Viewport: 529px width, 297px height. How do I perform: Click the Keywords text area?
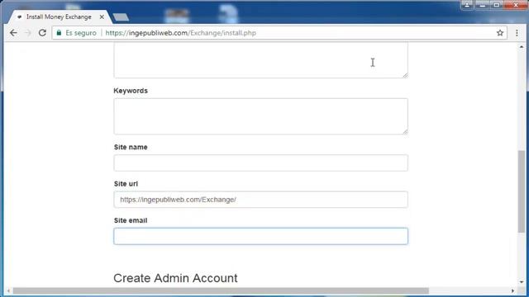tap(261, 116)
